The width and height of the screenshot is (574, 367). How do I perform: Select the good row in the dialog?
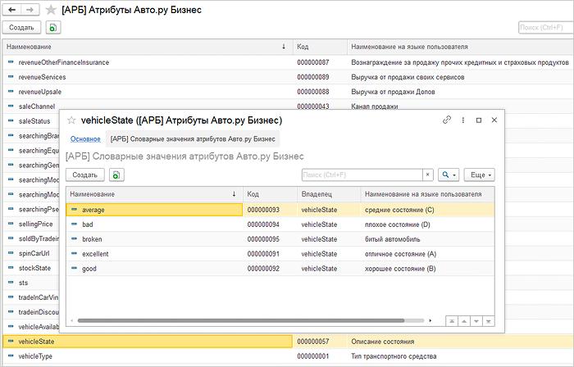tap(280, 269)
